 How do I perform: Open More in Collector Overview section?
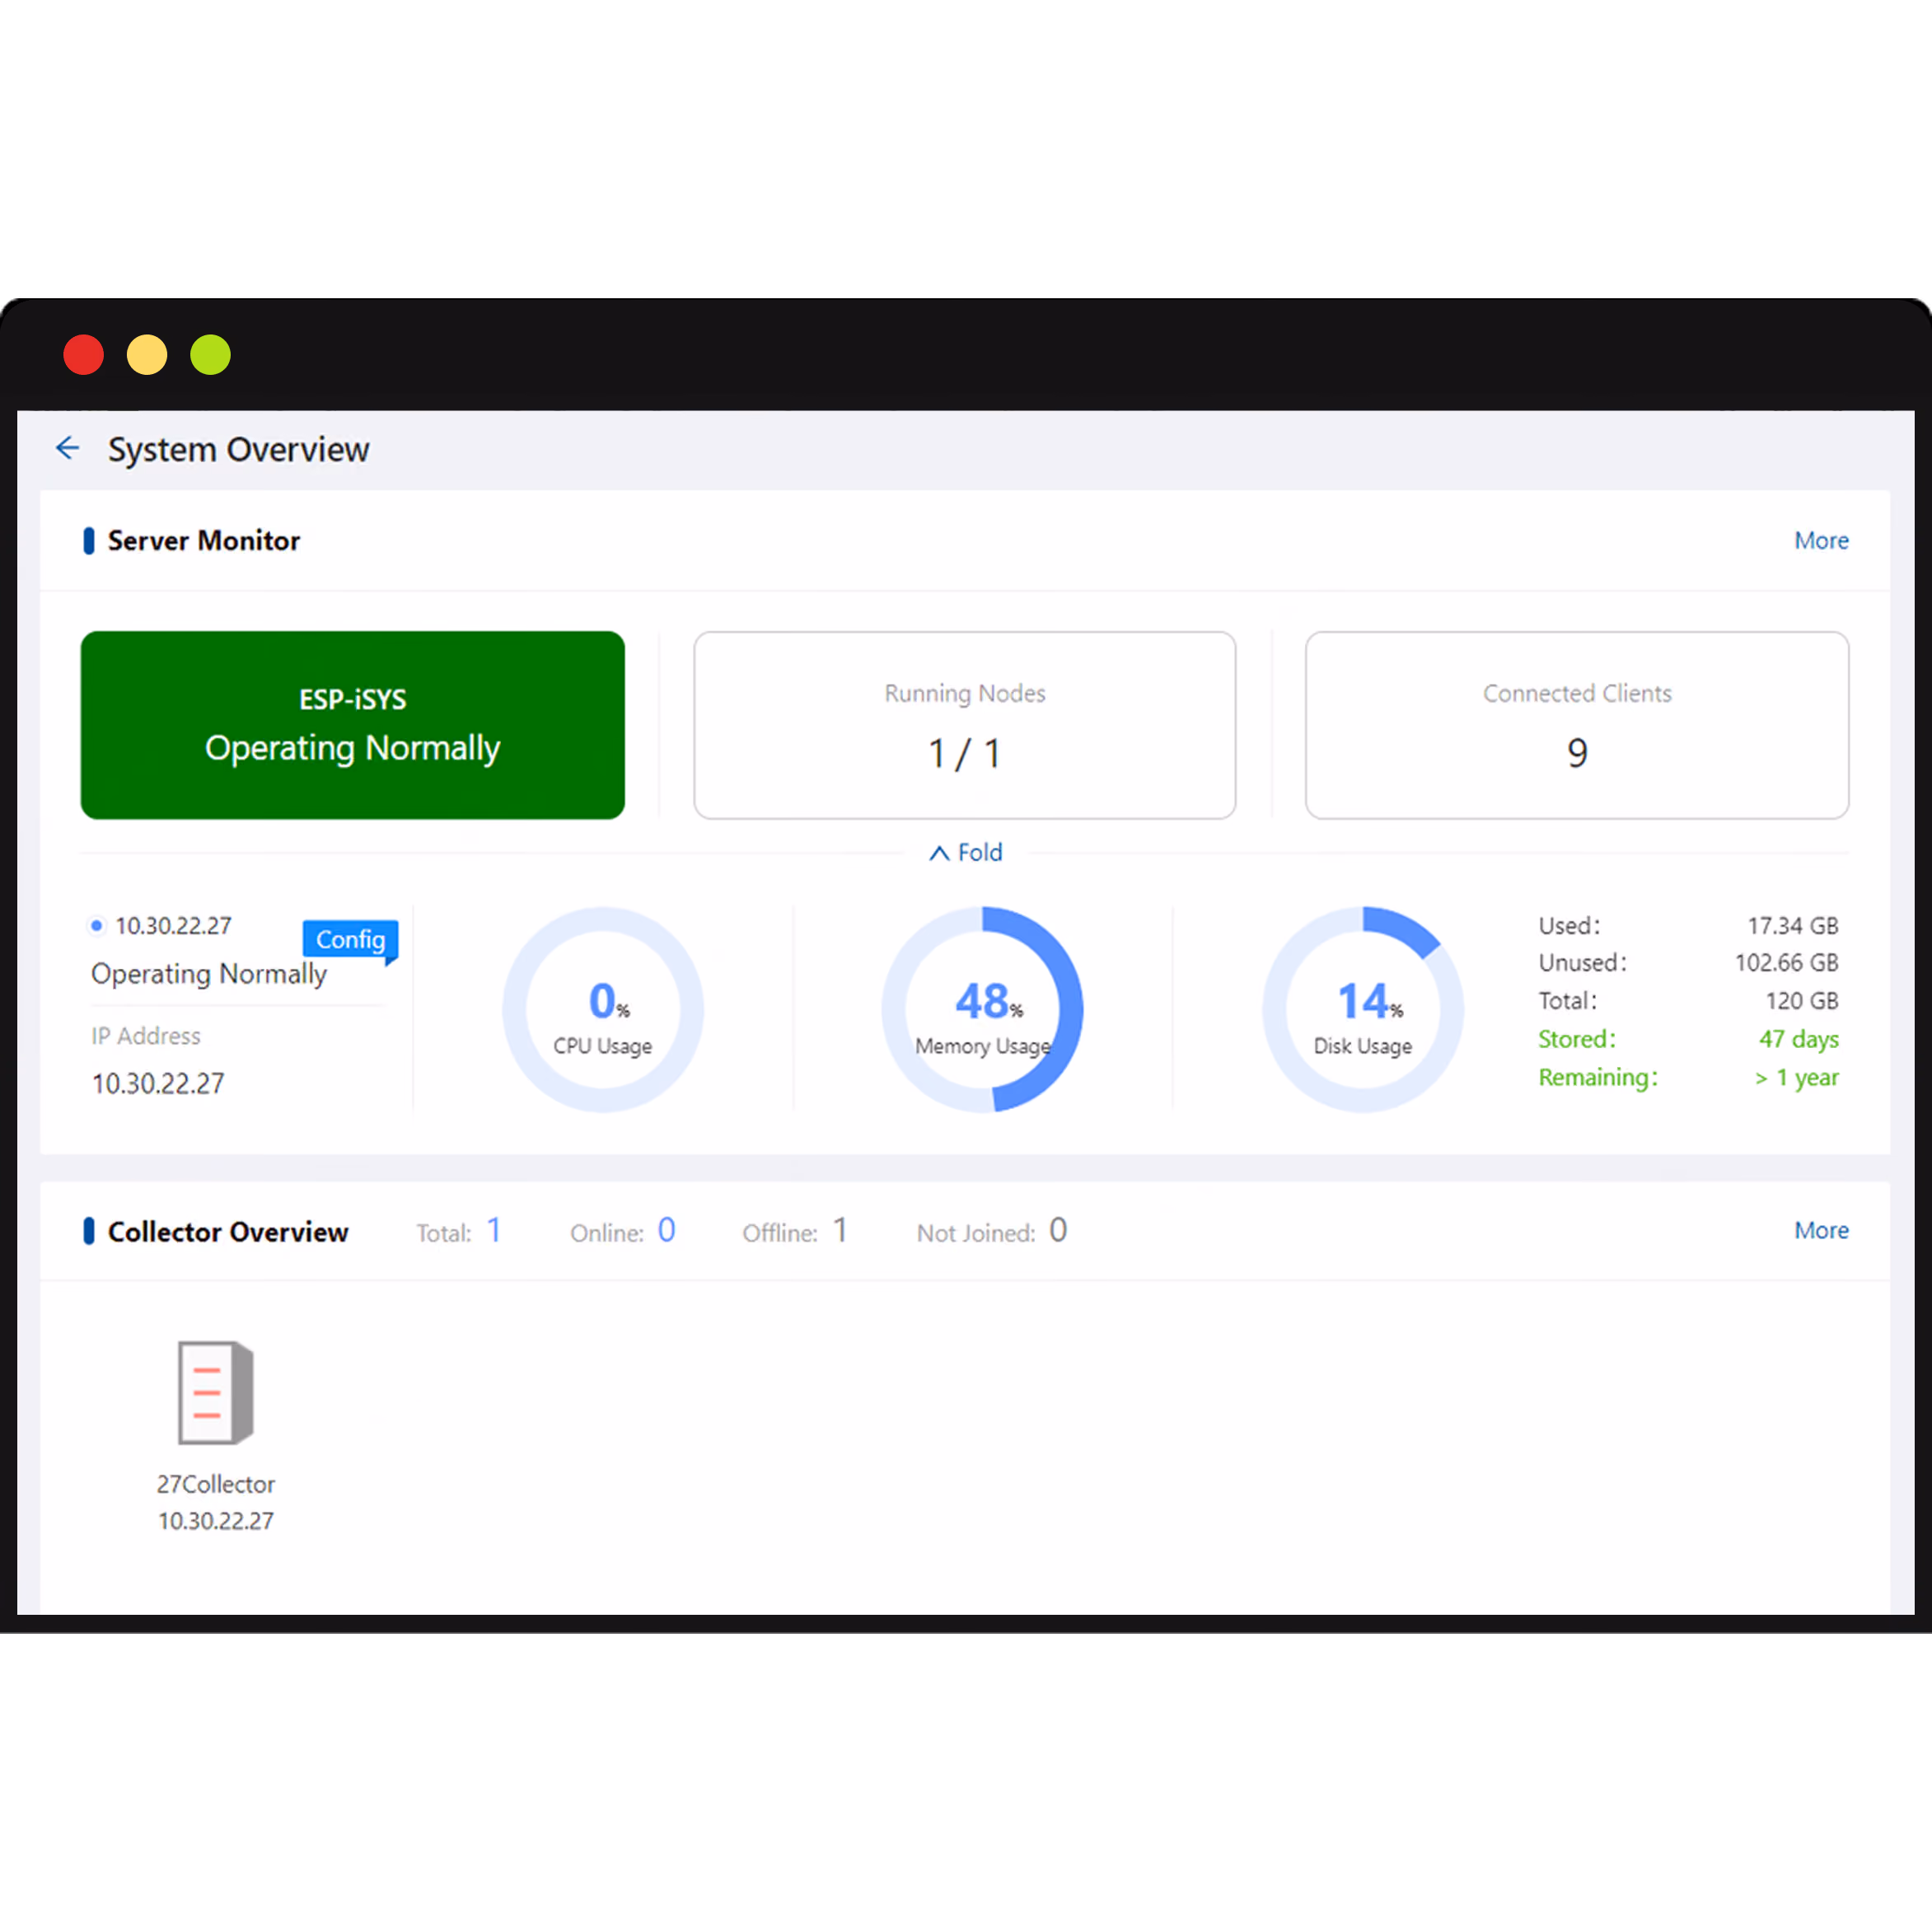[x=1821, y=1230]
